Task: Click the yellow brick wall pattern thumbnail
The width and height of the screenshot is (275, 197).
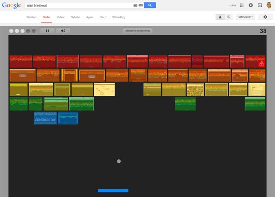Action: 195,89
